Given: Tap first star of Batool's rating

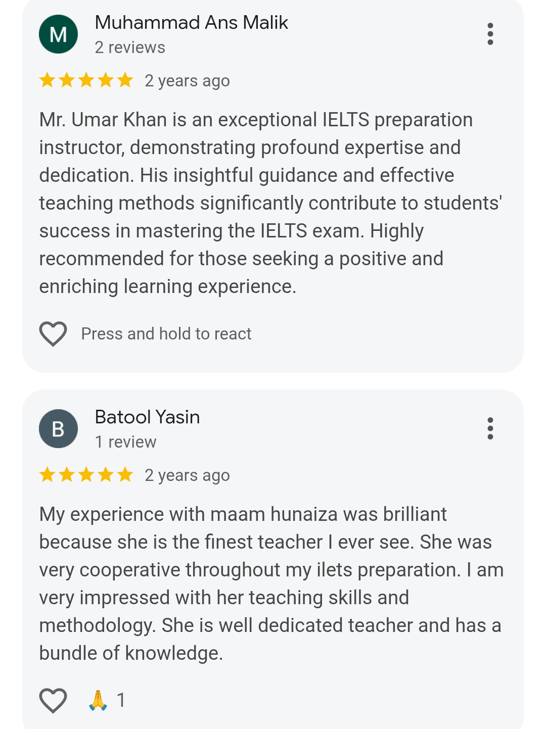Looking at the screenshot, I should click(48, 475).
